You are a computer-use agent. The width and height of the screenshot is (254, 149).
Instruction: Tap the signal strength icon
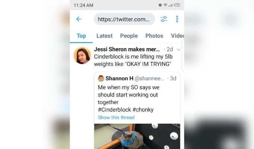pos(170,5)
